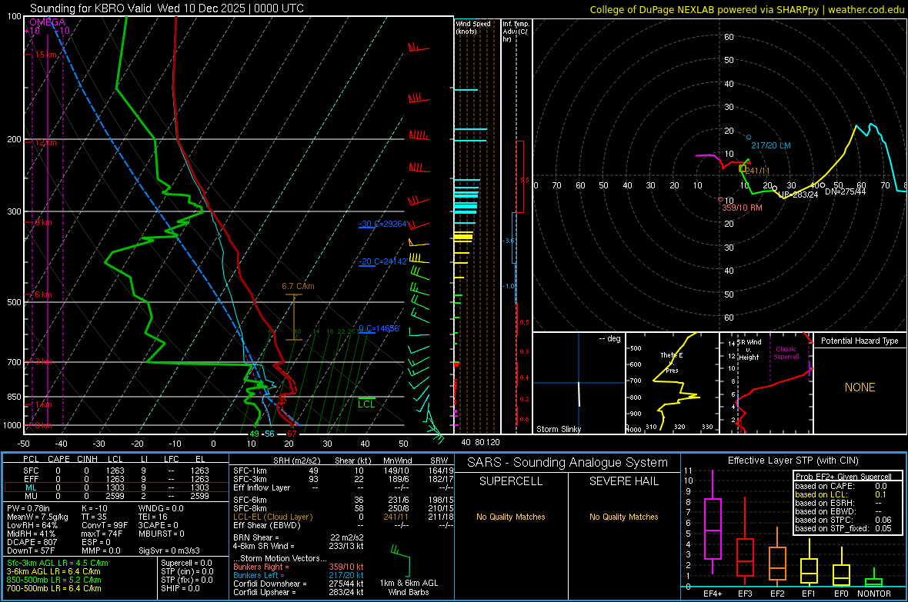Click the CINH column header
This screenshot has width=908, height=602.
pyautogui.click(x=87, y=459)
